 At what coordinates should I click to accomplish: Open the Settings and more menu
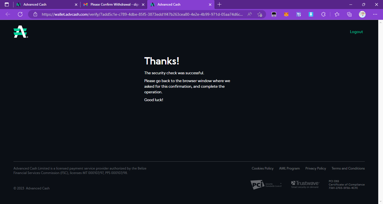click(x=375, y=14)
